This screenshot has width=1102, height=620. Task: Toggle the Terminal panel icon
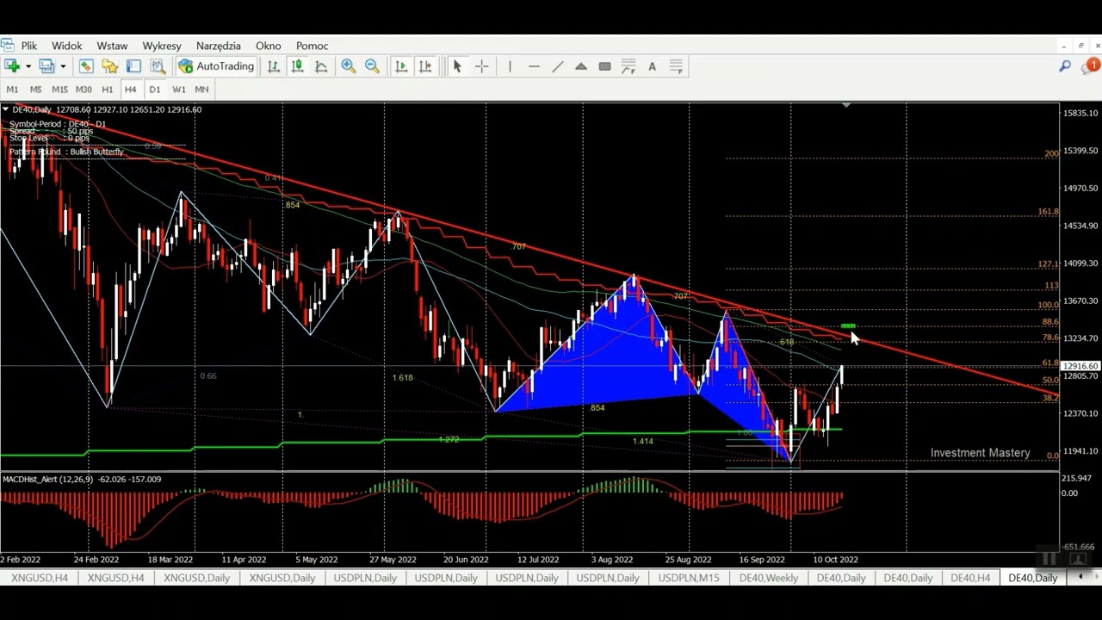[x=134, y=66]
